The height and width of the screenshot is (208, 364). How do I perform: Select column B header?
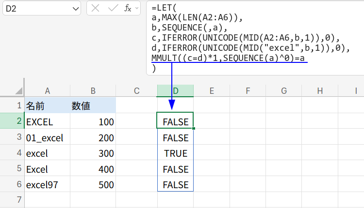[x=93, y=90]
